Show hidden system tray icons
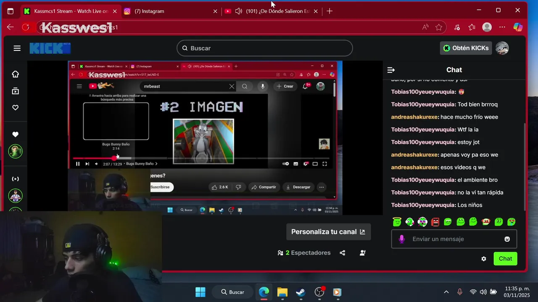The width and height of the screenshot is (538, 302). pyautogui.click(x=446, y=292)
